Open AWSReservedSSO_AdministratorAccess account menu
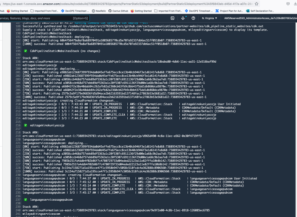The width and height of the screenshot is (297, 217). 261,18
